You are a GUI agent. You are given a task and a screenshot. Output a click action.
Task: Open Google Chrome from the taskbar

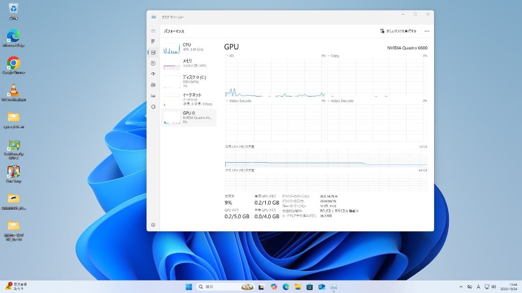pyautogui.click(x=274, y=287)
